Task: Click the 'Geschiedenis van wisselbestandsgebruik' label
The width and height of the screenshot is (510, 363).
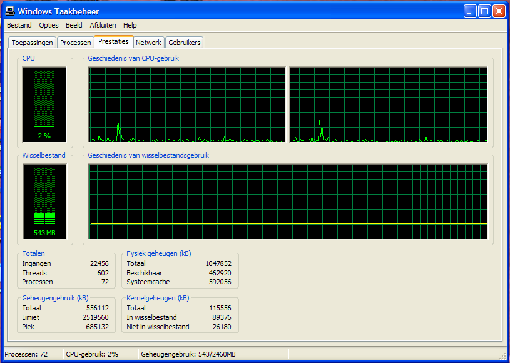Action: [x=148, y=155]
